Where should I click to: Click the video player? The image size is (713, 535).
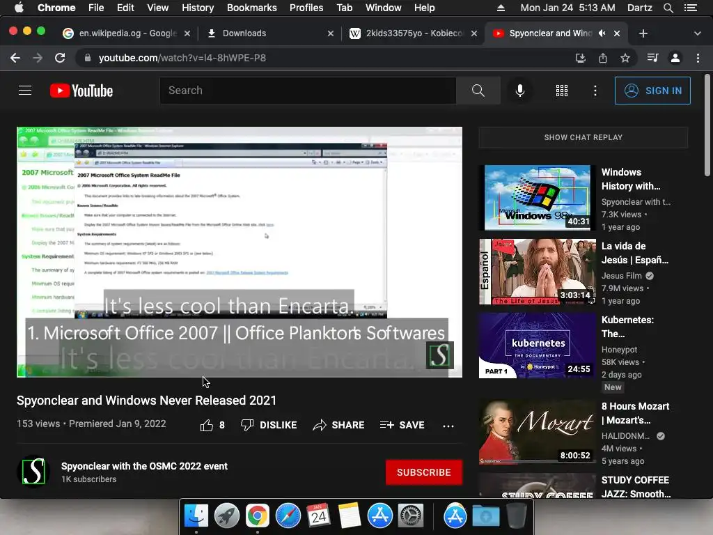(x=240, y=252)
